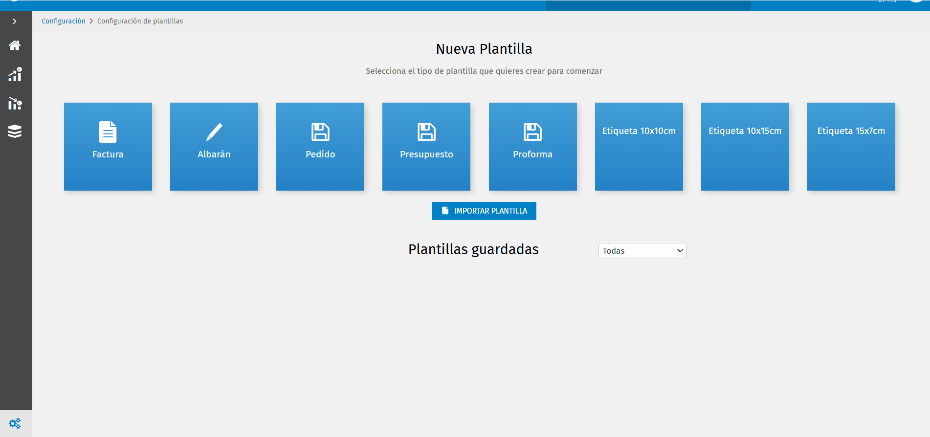Click the Importar Plantilla button
930x437 pixels.
484,211
